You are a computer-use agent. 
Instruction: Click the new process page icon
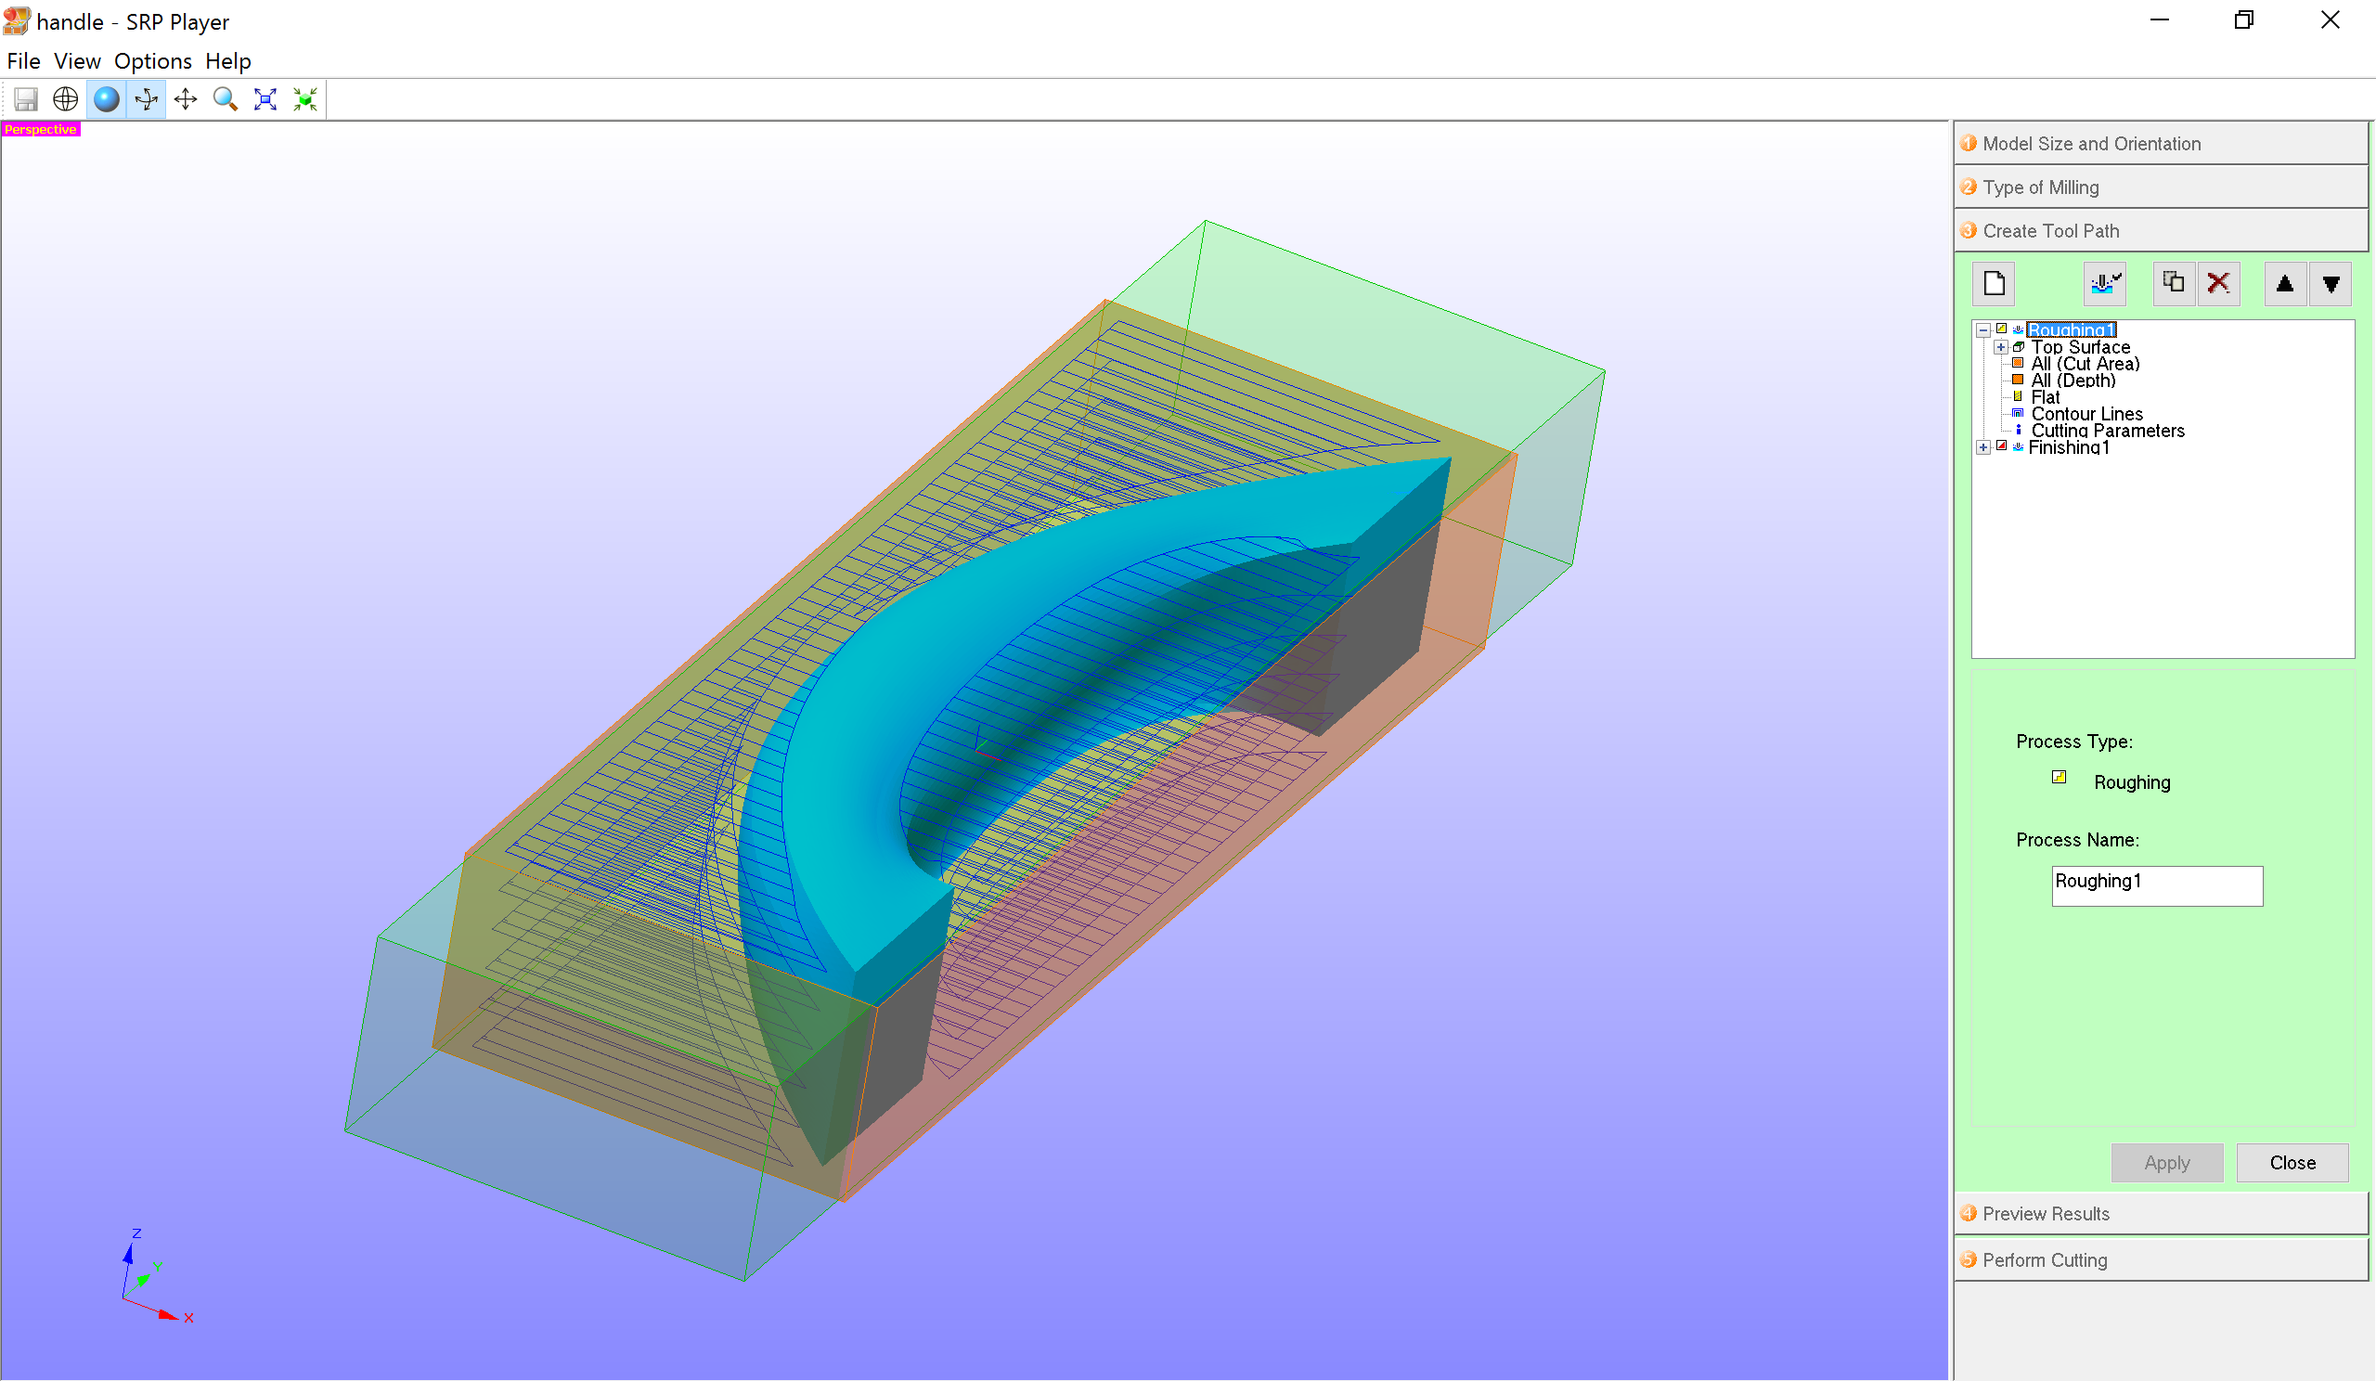point(1994,284)
